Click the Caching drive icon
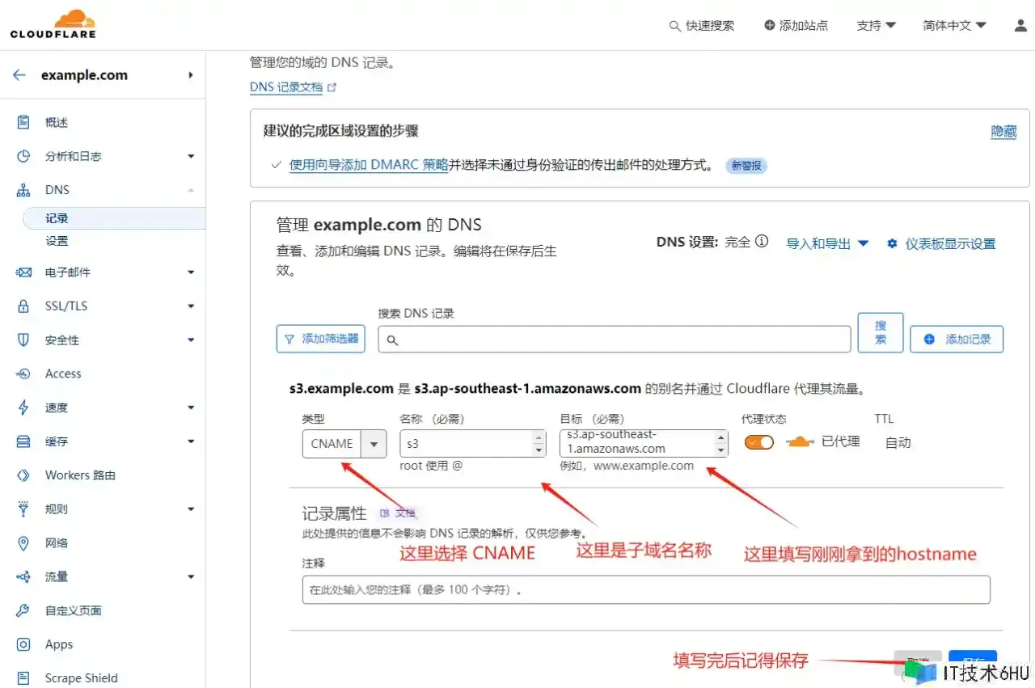The image size is (1035, 688). (23, 441)
